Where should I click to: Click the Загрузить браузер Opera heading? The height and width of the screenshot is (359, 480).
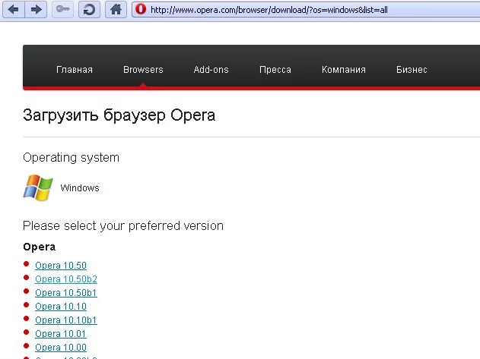pyautogui.click(x=119, y=115)
